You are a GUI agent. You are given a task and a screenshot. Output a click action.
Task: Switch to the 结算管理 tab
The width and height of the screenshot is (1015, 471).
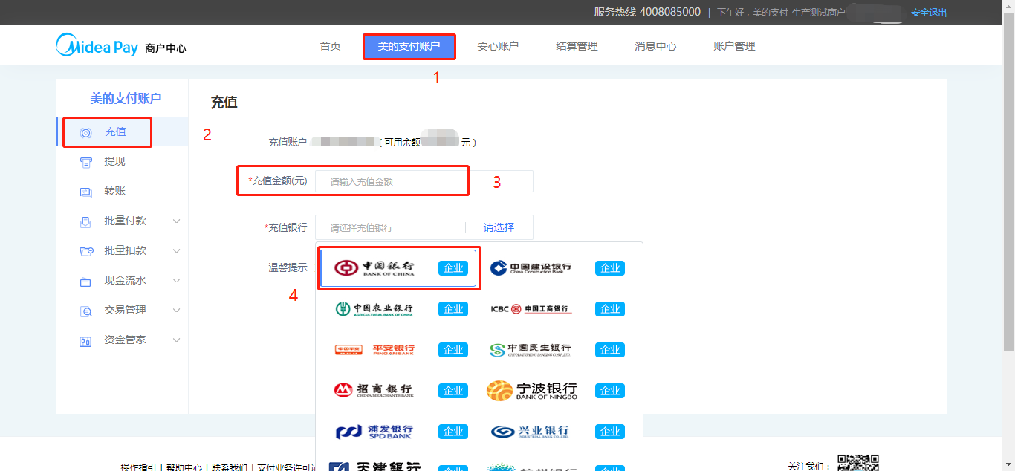pyautogui.click(x=577, y=46)
